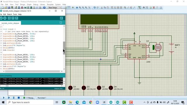
Task: Click the undo arrow in Proteus toolbar
Action: tap(94, 8)
